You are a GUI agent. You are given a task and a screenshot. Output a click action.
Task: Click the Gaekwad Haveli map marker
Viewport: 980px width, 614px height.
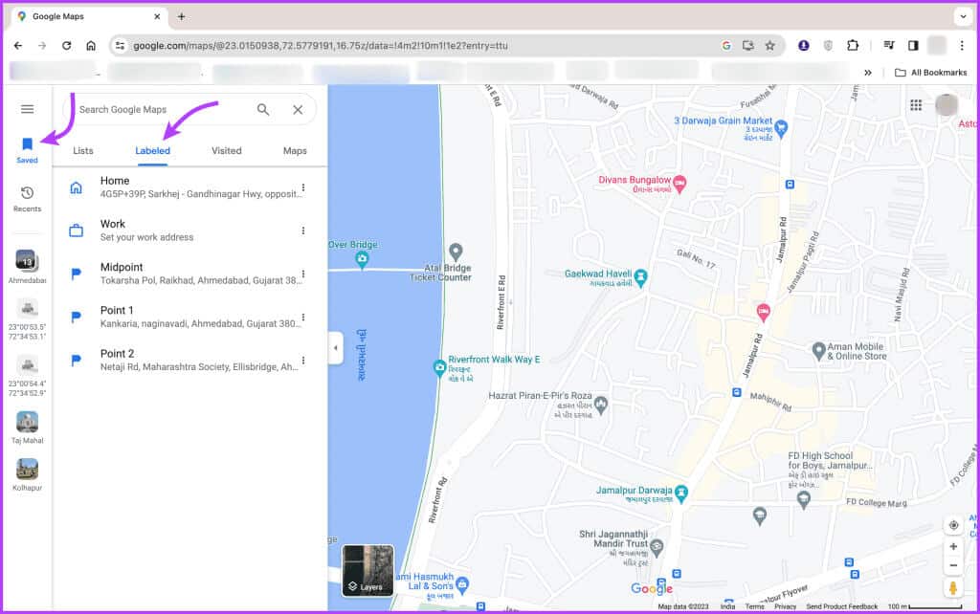point(640,277)
